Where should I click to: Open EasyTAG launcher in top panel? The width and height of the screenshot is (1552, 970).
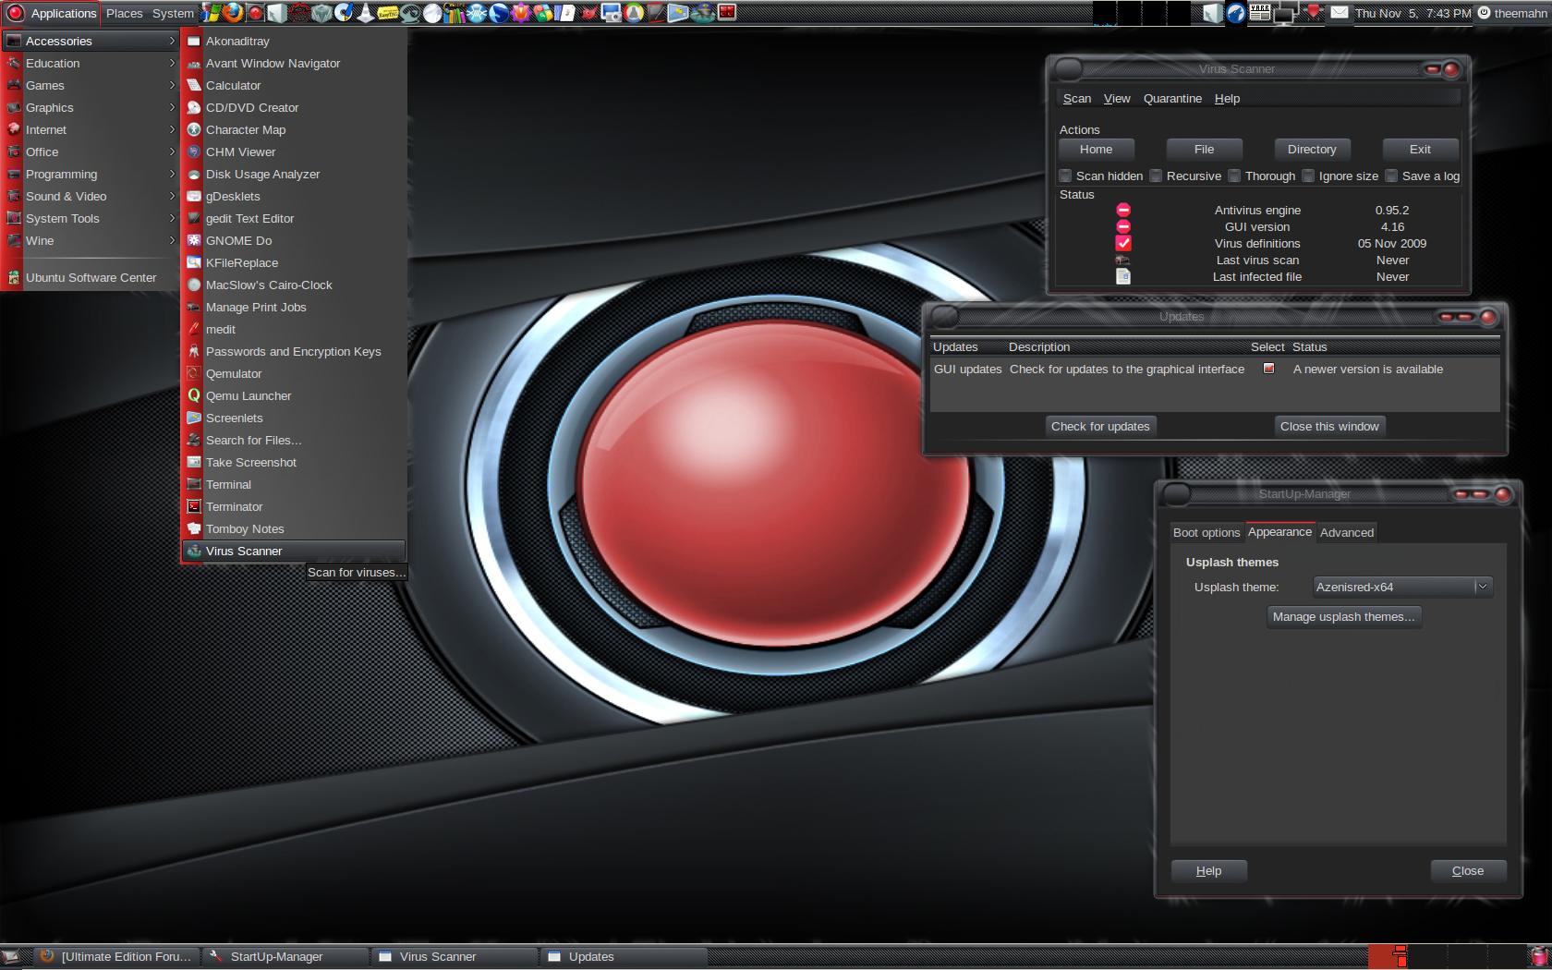(x=388, y=13)
